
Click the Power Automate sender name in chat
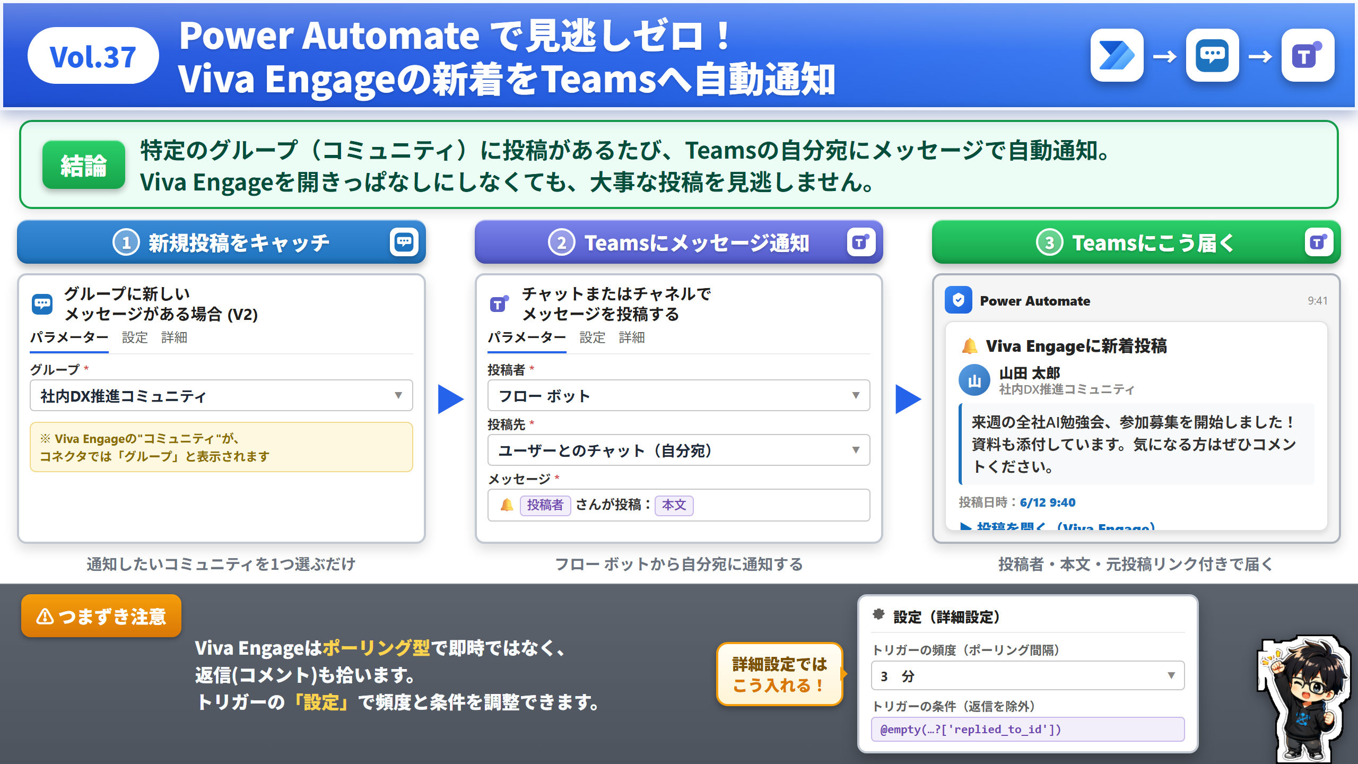1035,301
